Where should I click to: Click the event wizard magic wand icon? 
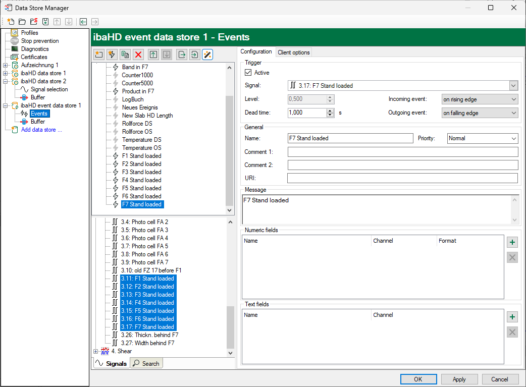207,54
